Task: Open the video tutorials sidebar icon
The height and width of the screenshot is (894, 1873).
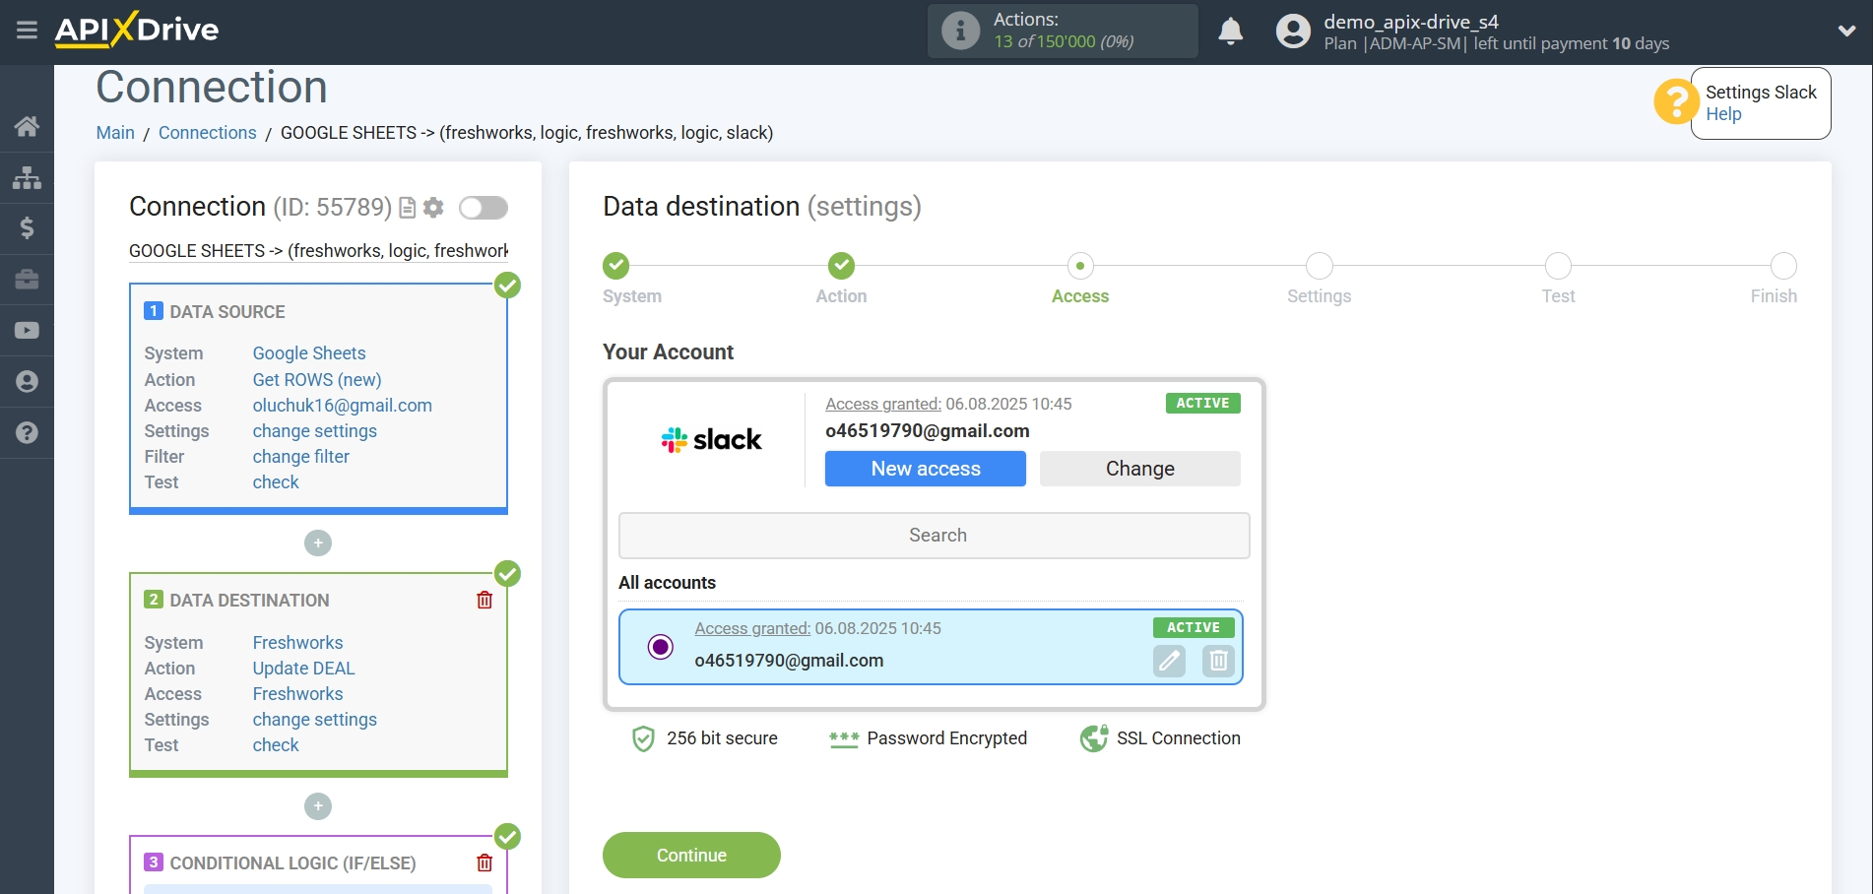Action: 27,331
